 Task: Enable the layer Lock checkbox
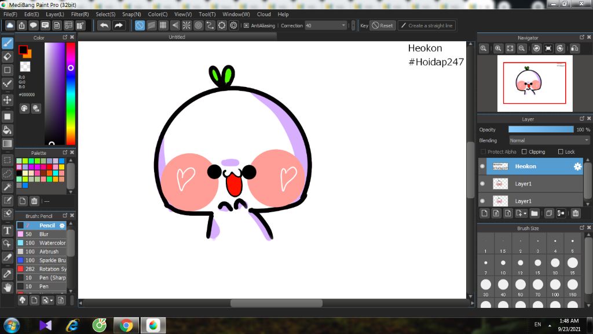tap(561, 151)
